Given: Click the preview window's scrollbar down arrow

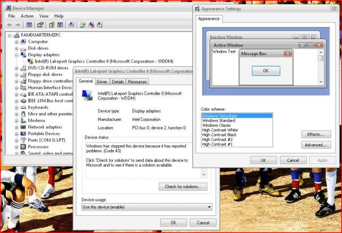Looking at the screenshot, I should coord(321,82).
